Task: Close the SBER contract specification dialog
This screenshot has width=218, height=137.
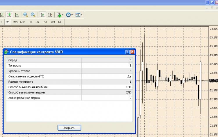Action: pos(132,52)
